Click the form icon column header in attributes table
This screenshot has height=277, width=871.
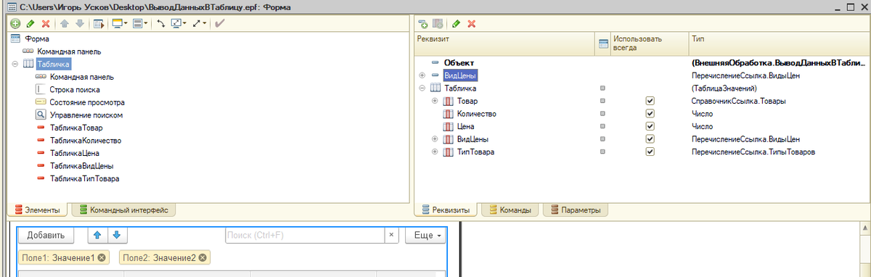coord(602,44)
